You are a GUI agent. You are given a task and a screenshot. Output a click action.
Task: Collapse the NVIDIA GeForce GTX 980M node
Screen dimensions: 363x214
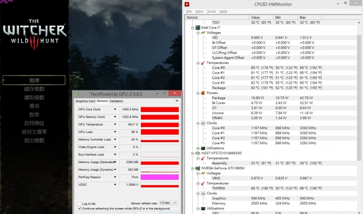(193, 168)
